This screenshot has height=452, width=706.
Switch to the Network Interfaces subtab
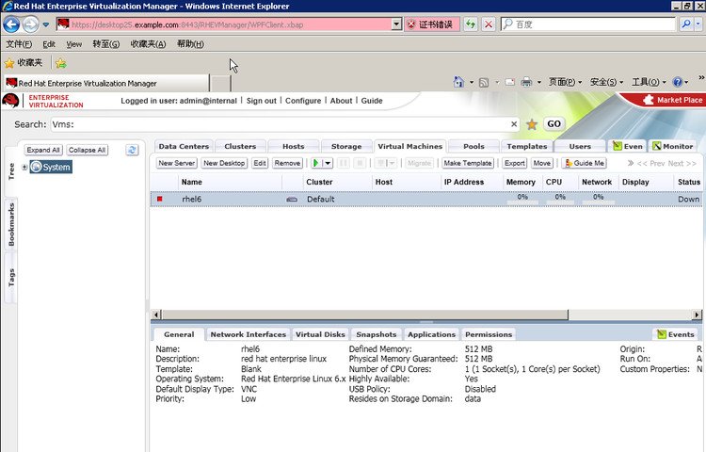click(249, 334)
